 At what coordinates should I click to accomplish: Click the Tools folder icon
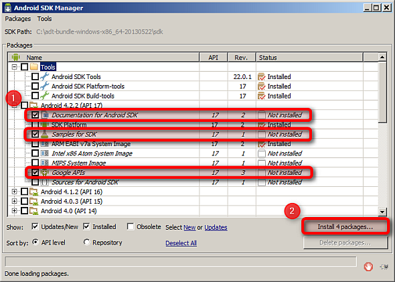pyautogui.click(x=33, y=67)
